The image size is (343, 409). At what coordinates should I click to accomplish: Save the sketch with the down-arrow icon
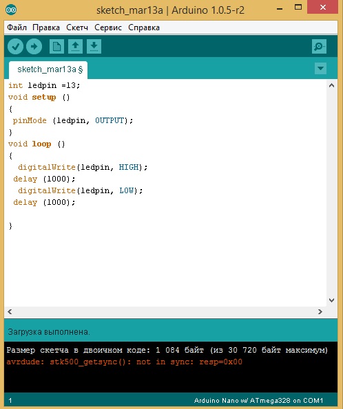coord(94,47)
